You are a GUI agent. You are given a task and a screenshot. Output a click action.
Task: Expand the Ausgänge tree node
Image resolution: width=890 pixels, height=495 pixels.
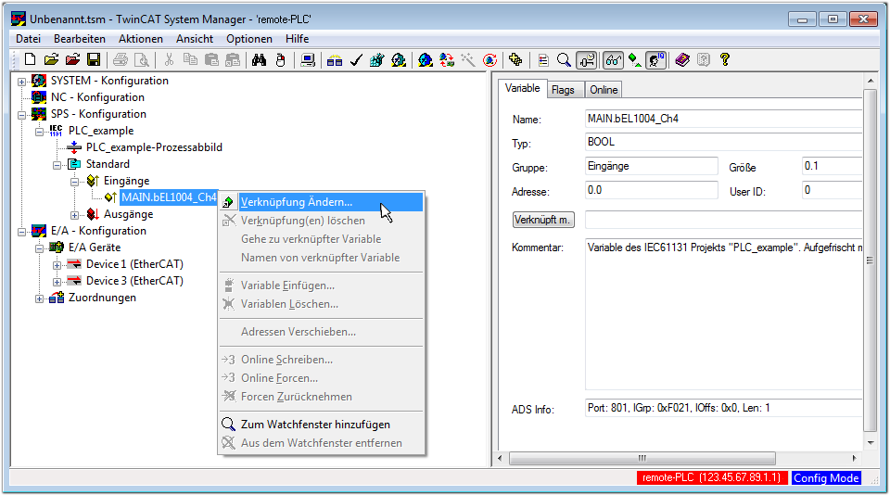tap(75, 214)
